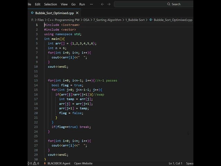Click the 'flag = false;' line
Screen dimensions: 221x166
tap(71, 113)
